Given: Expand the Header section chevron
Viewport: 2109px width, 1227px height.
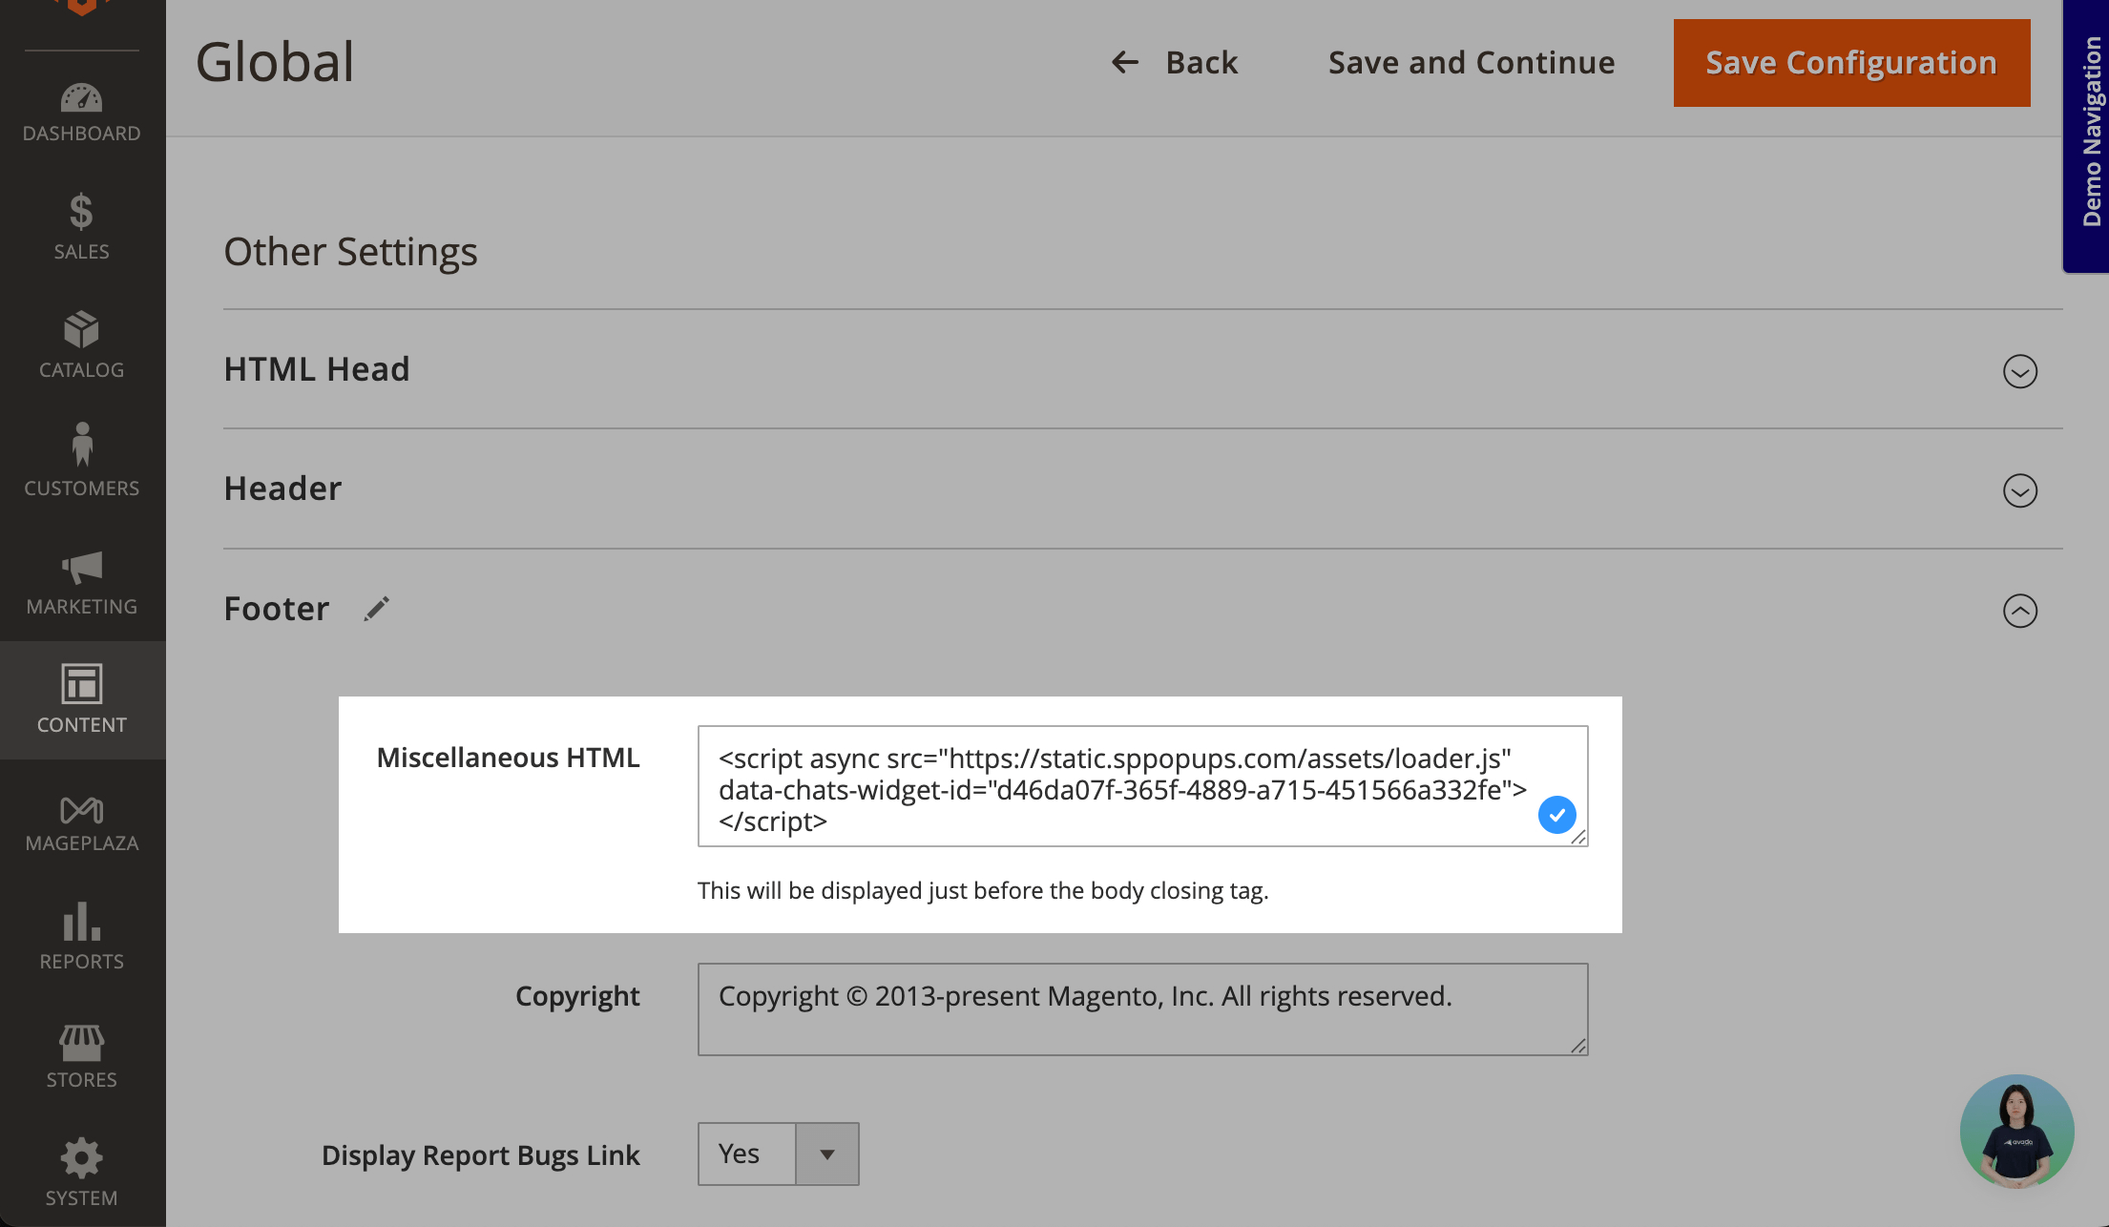Looking at the screenshot, I should coord(2019,490).
